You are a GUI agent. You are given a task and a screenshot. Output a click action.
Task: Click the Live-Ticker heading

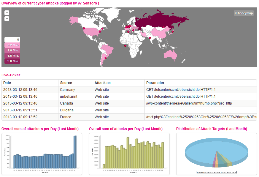(x=11, y=75)
